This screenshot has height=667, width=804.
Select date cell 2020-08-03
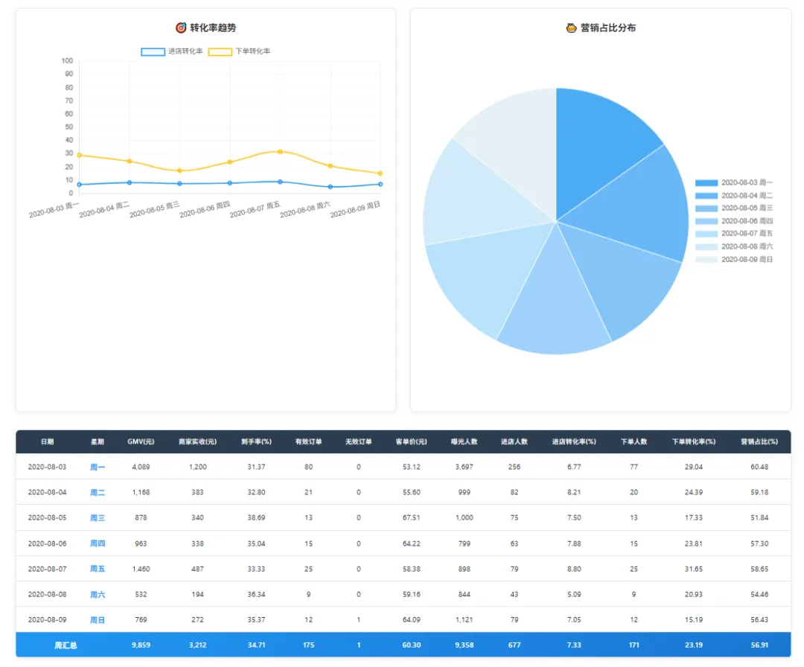(47, 467)
